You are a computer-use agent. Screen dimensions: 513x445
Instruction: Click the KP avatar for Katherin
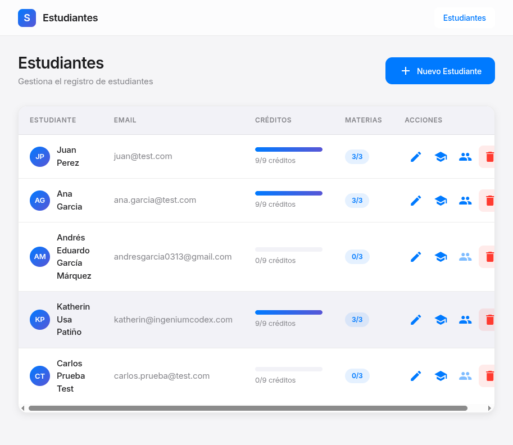click(40, 320)
